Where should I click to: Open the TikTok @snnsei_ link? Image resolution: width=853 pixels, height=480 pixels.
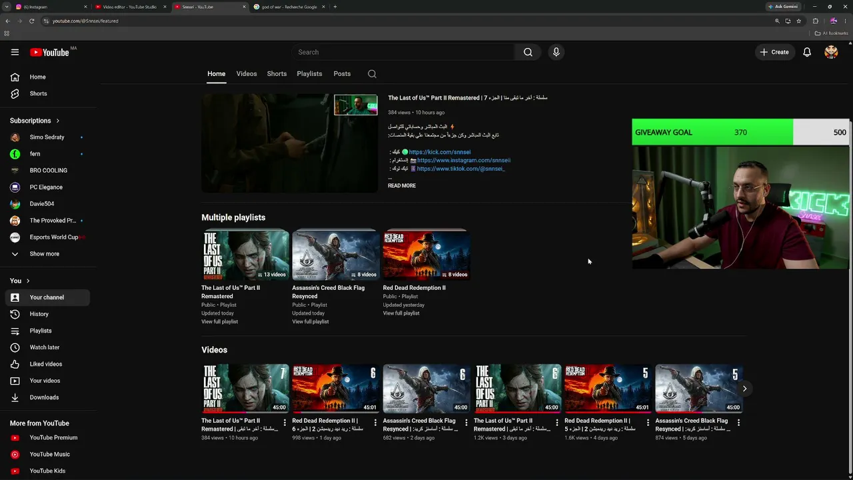tap(461, 169)
